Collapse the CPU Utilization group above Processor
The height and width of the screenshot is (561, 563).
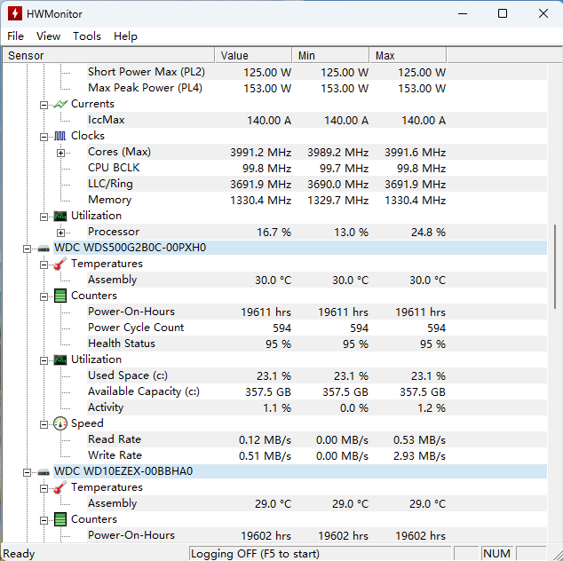click(x=44, y=217)
